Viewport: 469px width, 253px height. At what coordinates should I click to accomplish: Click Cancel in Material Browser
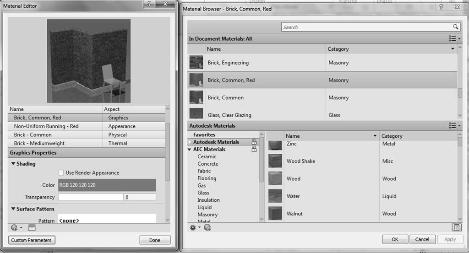pyautogui.click(x=422, y=239)
